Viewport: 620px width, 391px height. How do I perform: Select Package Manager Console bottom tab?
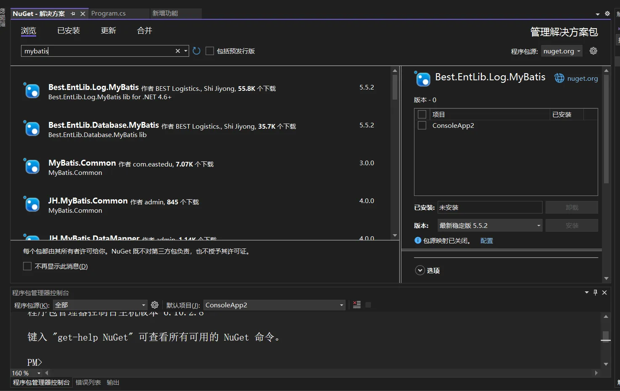pos(41,382)
